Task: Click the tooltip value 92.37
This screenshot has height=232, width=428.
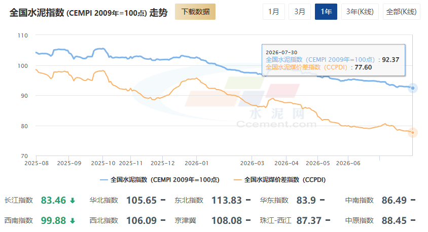Action: tap(390, 60)
